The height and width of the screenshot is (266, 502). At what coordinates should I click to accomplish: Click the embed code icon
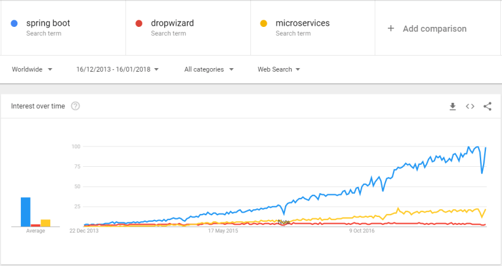[470, 106]
